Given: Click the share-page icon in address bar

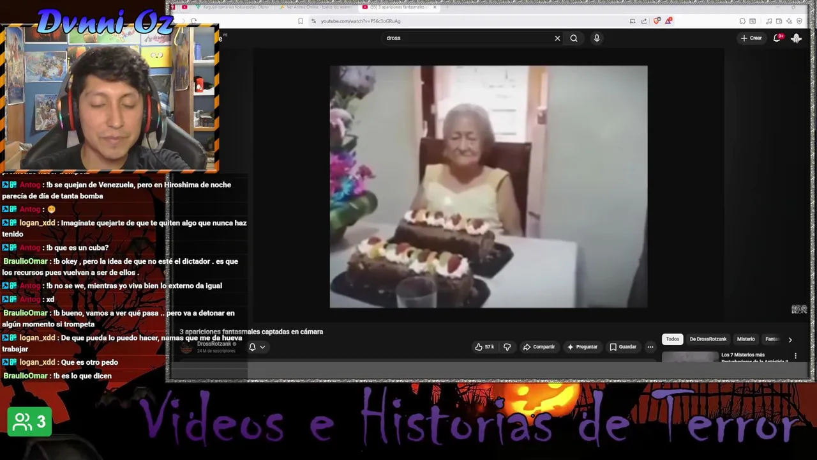Looking at the screenshot, I should coord(644,21).
